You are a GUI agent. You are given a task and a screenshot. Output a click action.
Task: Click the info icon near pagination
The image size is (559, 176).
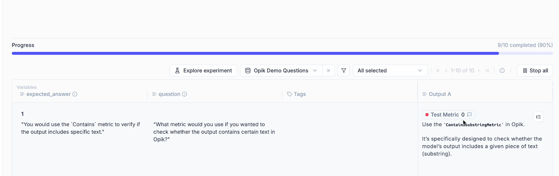502,70
